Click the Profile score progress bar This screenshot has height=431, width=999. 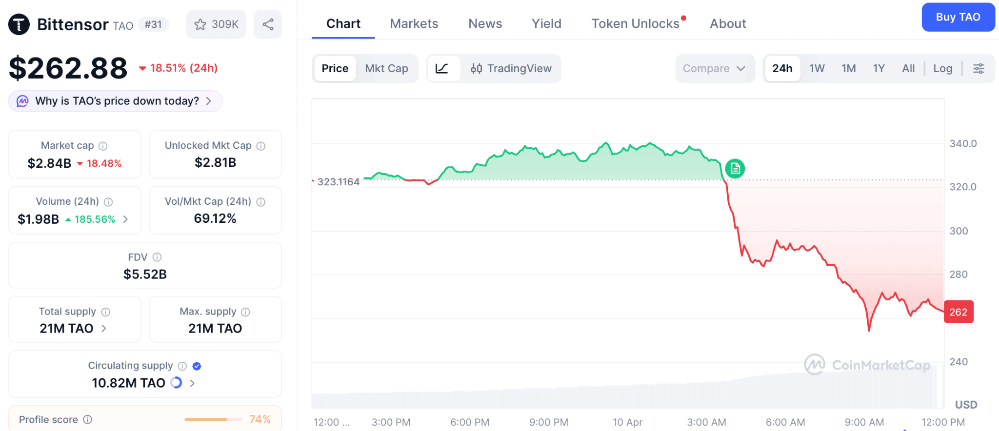point(213,419)
